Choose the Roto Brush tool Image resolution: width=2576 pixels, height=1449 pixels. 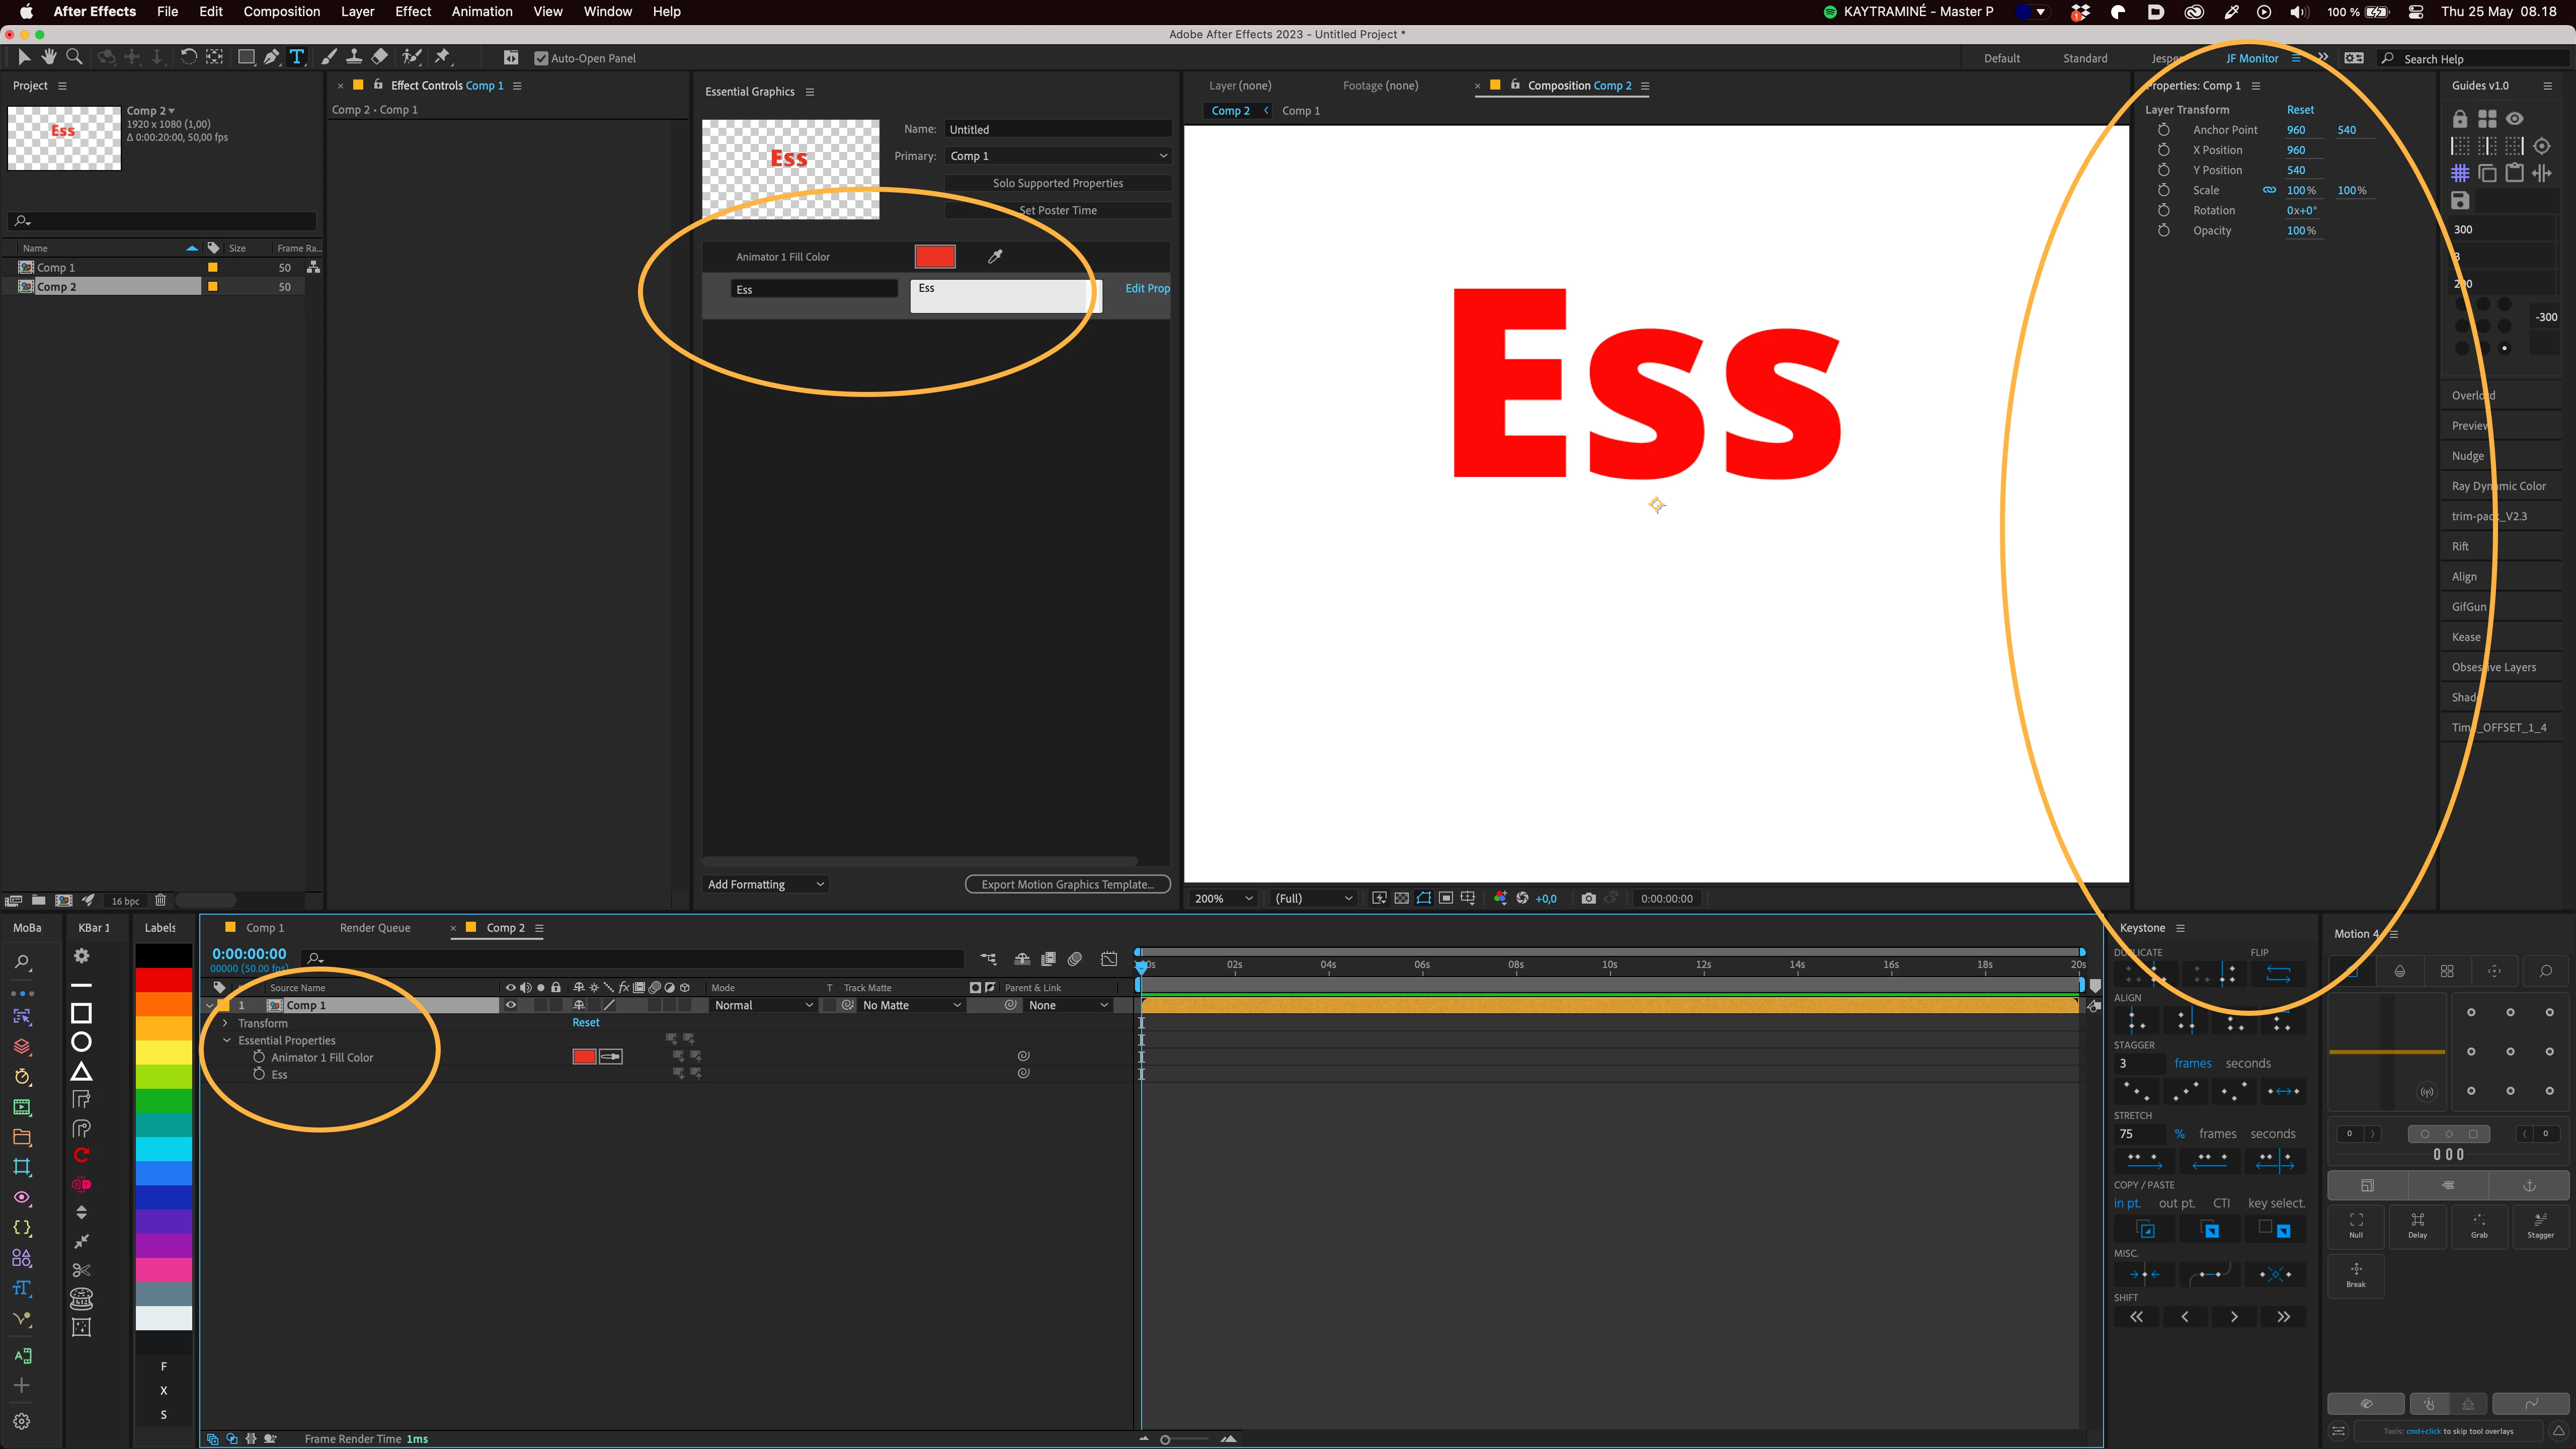click(411, 57)
